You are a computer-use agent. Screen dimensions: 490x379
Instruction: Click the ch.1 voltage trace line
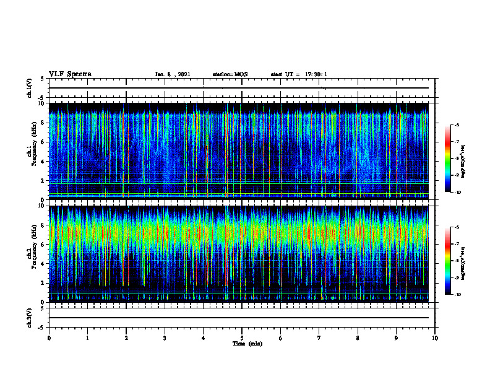(x=239, y=88)
